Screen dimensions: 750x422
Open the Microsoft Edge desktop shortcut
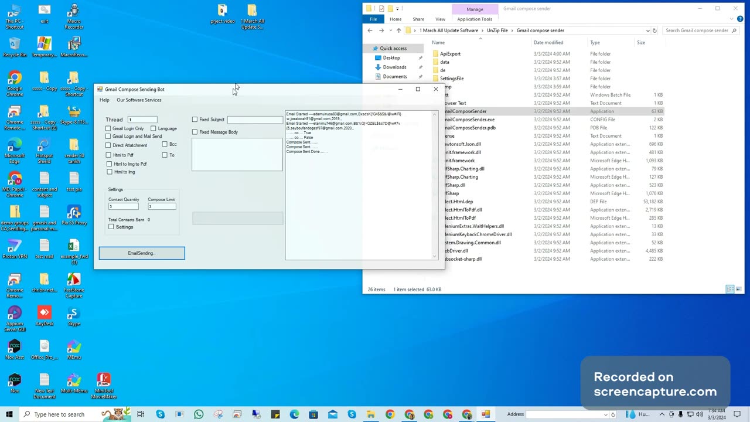(x=15, y=151)
